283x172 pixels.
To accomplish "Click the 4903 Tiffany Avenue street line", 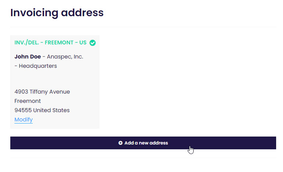I will point(42,92).
